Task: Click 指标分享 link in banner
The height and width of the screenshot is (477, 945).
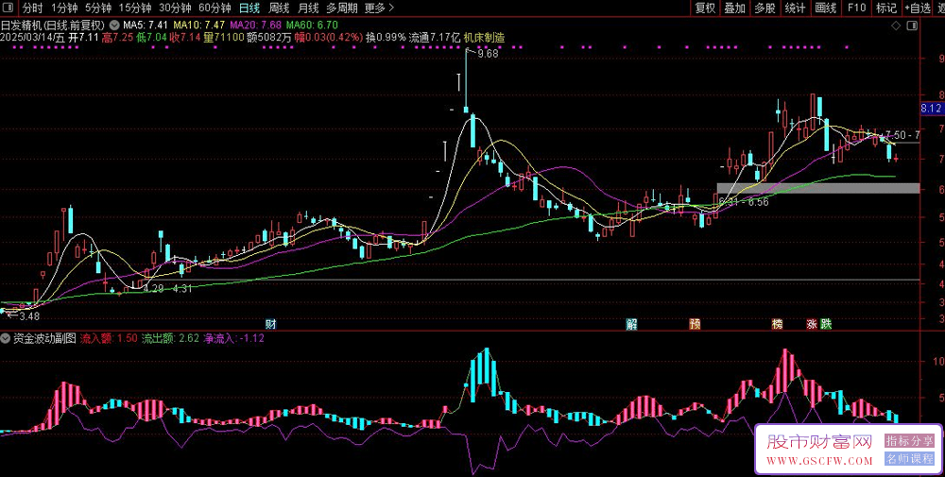Action: tap(909, 441)
